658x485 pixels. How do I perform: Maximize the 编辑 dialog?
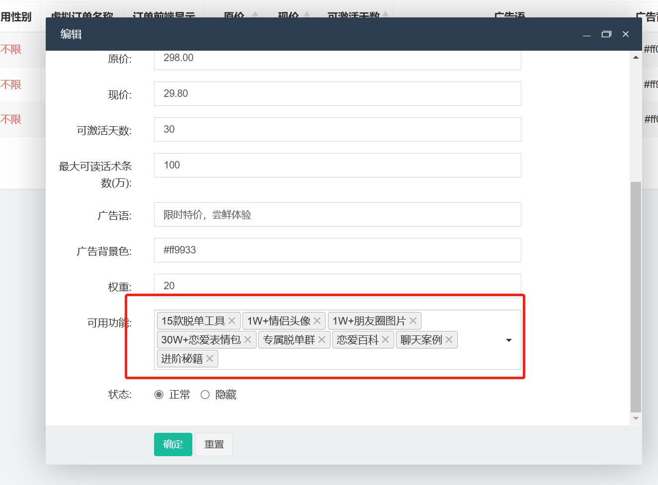coord(606,34)
